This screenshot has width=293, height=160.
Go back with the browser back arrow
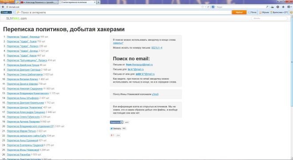pyautogui.click(x=3, y=7)
